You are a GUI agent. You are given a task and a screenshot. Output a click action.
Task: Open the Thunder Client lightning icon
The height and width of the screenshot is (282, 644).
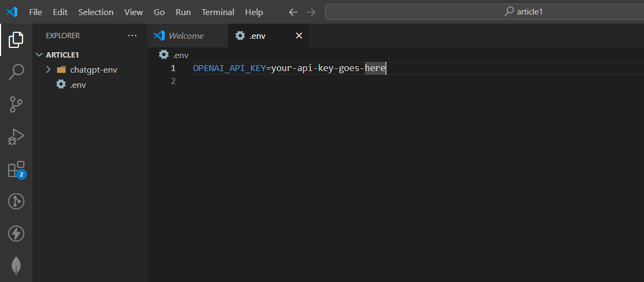point(16,234)
